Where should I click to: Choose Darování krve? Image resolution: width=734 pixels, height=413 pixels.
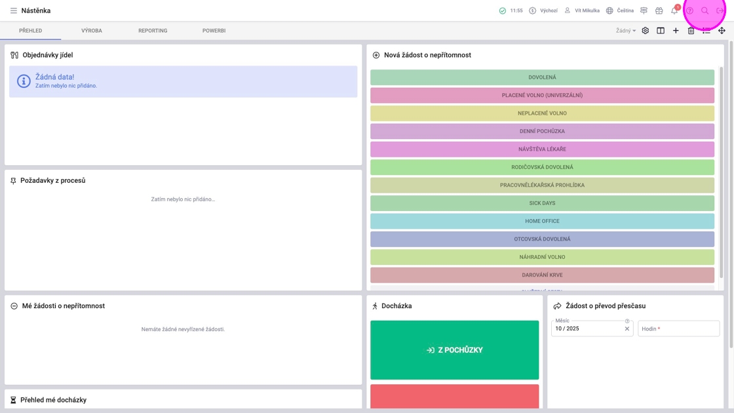pos(542,275)
